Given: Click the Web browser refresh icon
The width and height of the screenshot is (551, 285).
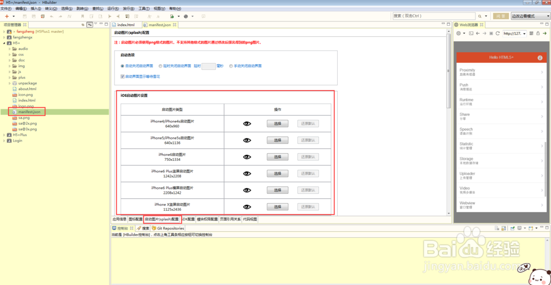Looking at the screenshot, I should pyautogui.click(x=498, y=33).
